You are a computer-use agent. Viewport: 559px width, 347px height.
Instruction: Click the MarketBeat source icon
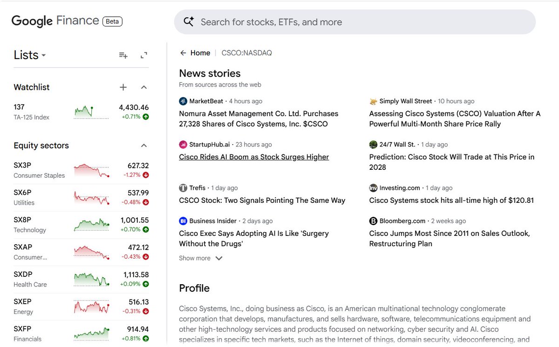(183, 101)
